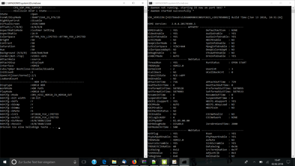
Task: Click the Zorder value 'VIDEO->GFX'
Action: (x=39, y=56)
